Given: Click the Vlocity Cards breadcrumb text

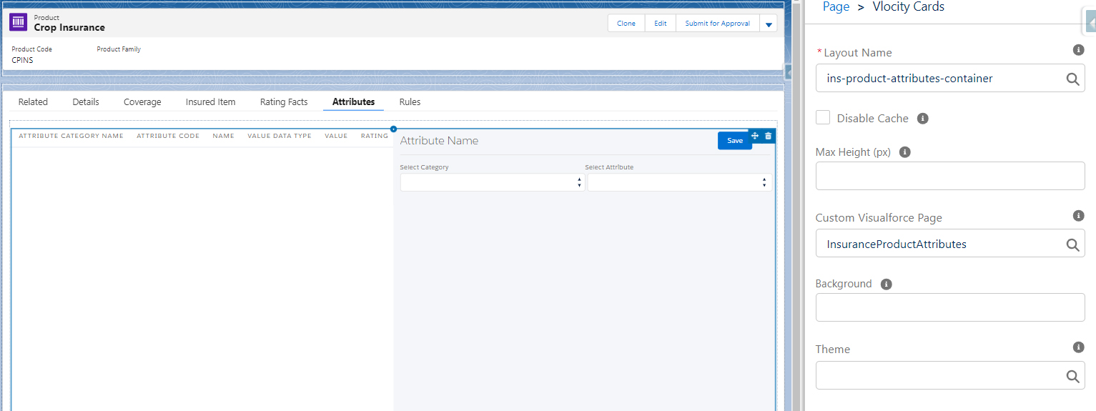Looking at the screenshot, I should pos(909,6).
